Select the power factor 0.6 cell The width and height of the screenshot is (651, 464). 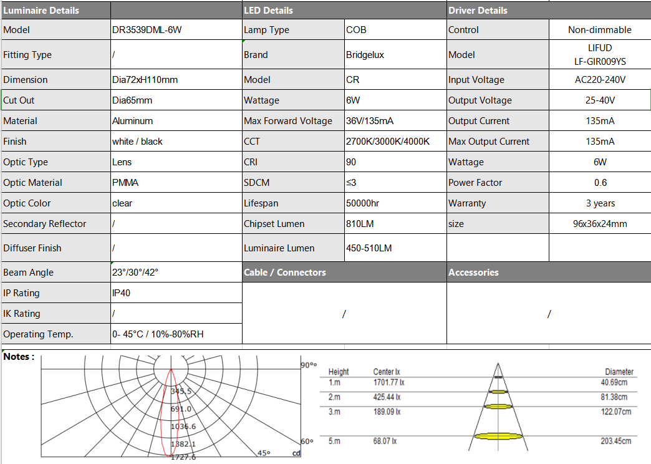[x=600, y=182]
